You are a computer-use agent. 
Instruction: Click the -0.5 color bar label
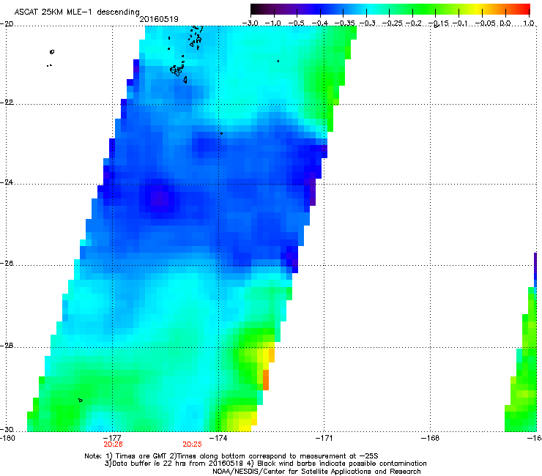point(297,23)
